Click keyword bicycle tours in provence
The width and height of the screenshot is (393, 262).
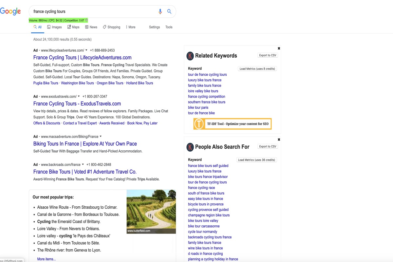(x=206, y=204)
